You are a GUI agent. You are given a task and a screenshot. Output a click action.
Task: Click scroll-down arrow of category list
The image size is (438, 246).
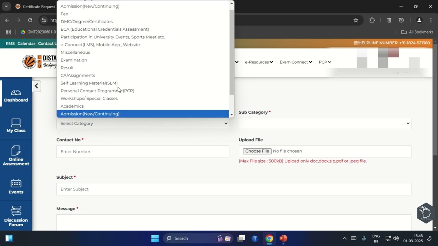(232, 115)
